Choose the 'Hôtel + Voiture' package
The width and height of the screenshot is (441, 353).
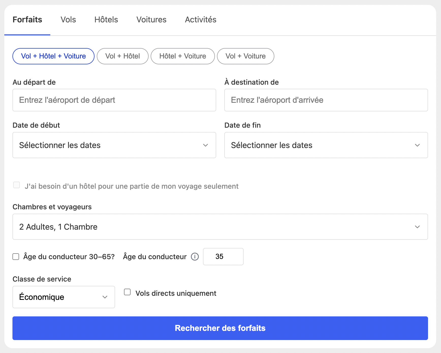pos(183,56)
